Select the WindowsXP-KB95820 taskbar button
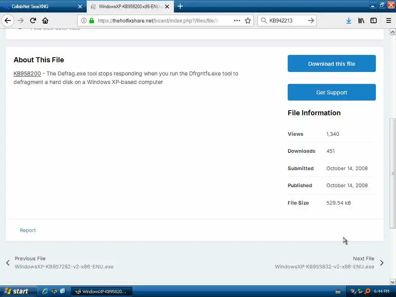This screenshot has height=297, width=396. click(102, 292)
